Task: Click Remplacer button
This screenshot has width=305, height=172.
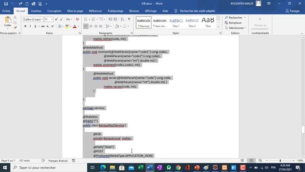Action: coord(233,23)
